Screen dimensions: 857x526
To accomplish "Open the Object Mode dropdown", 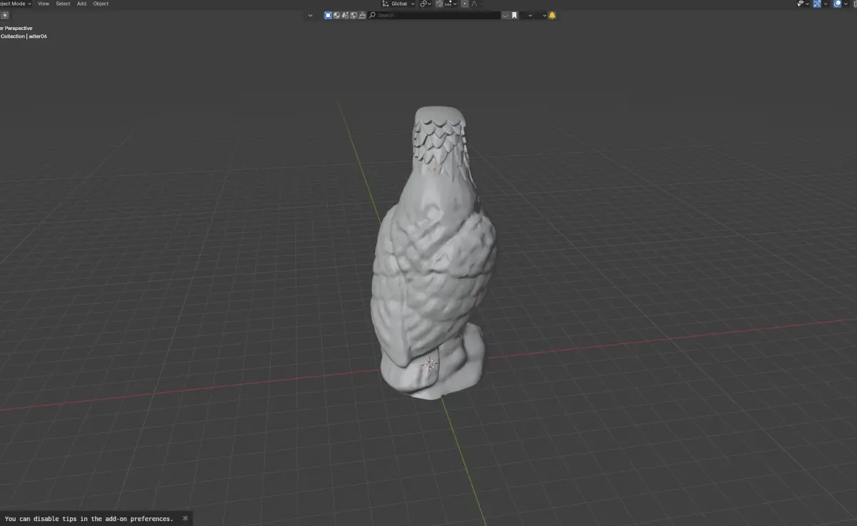I will click(x=15, y=4).
